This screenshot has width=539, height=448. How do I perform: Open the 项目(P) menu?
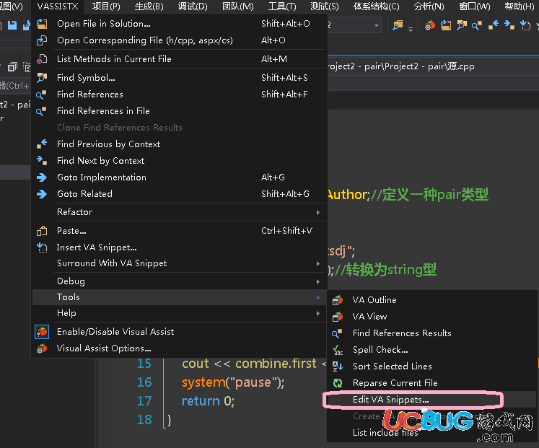(106, 6)
